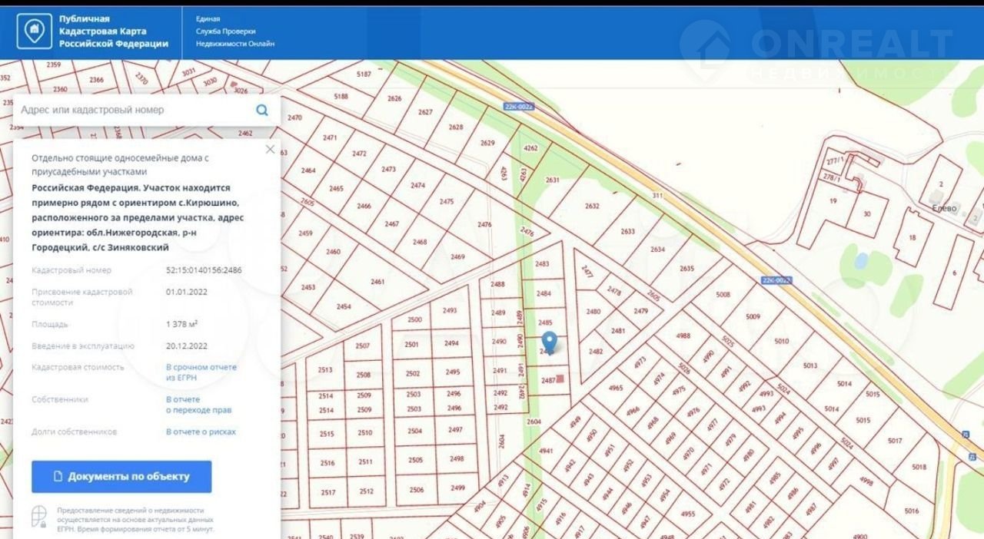
Task: Select parcel 5010 on the map
Action: [781, 341]
